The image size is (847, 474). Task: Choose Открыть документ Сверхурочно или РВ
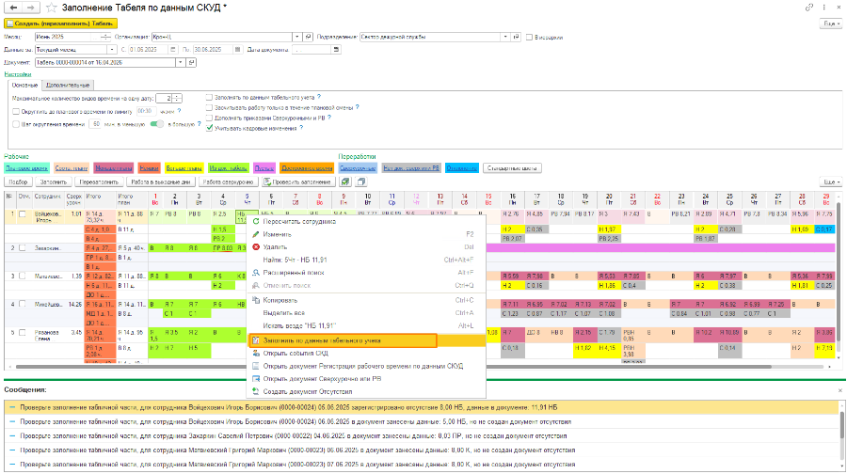tap(366, 379)
